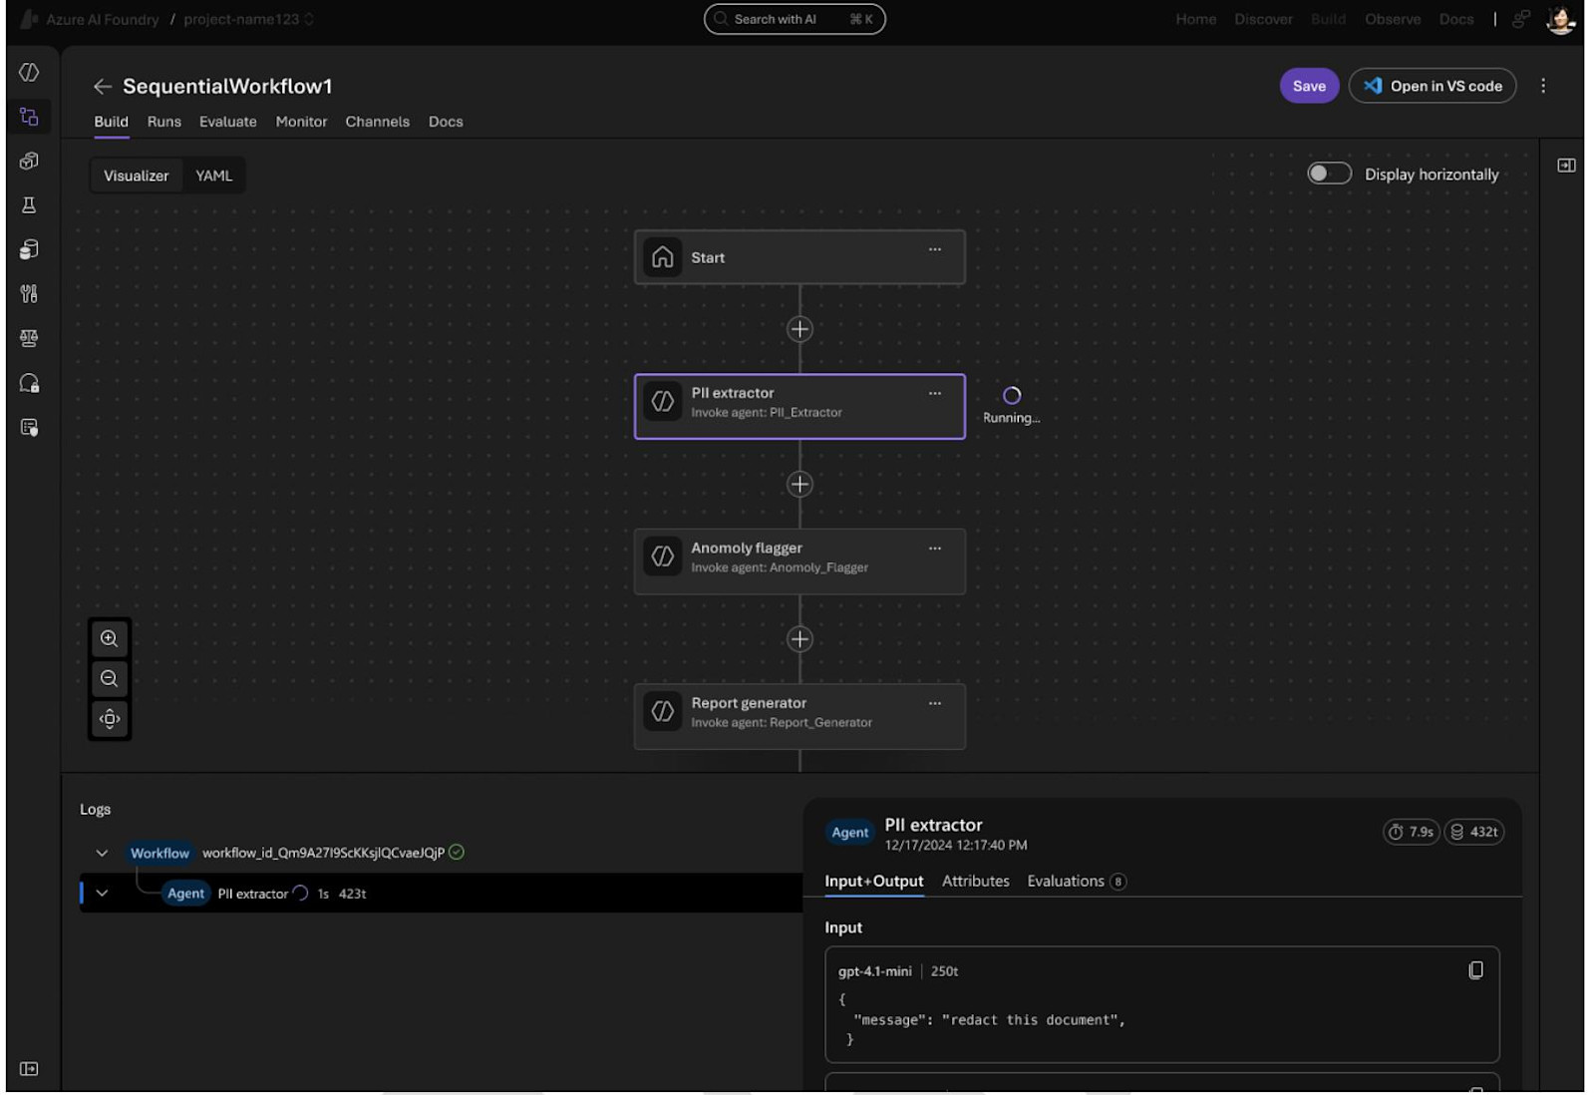Go to Discover in top navigation
Image resolution: width=1595 pixels, height=1095 pixels.
tap(1263, 19)
